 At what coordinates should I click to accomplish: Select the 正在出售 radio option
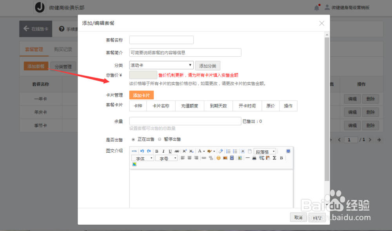click(x=133, y=139)
